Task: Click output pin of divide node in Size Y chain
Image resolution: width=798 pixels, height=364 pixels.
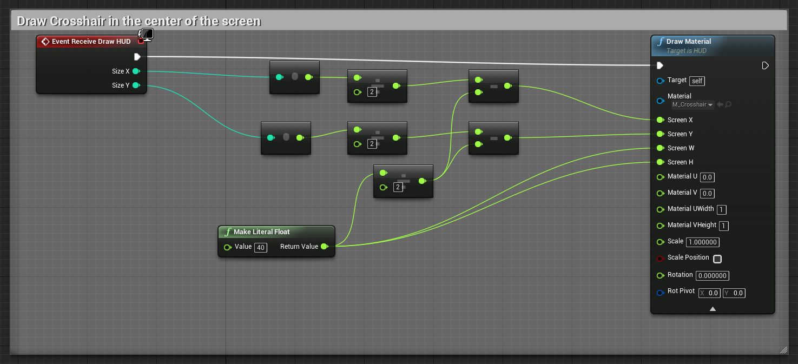Action: (397, 138)
